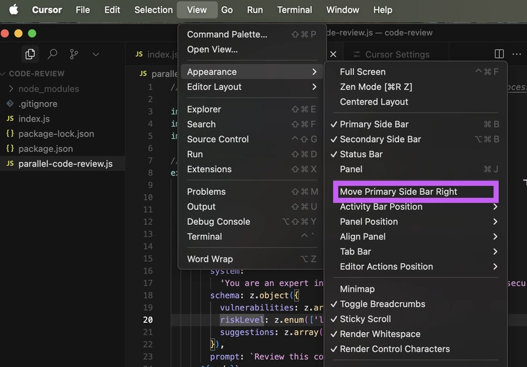
Task: Toggle the Status Bar option
Action: (416, 154)
